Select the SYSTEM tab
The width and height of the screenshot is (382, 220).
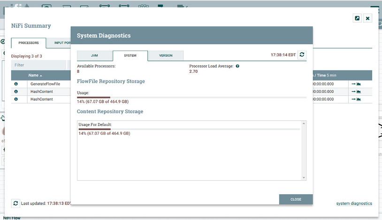tap(130, 55)
